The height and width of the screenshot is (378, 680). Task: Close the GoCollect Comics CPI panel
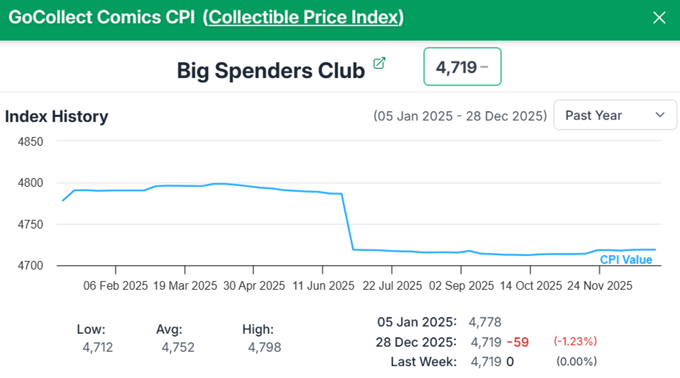[x=659, y=18]
